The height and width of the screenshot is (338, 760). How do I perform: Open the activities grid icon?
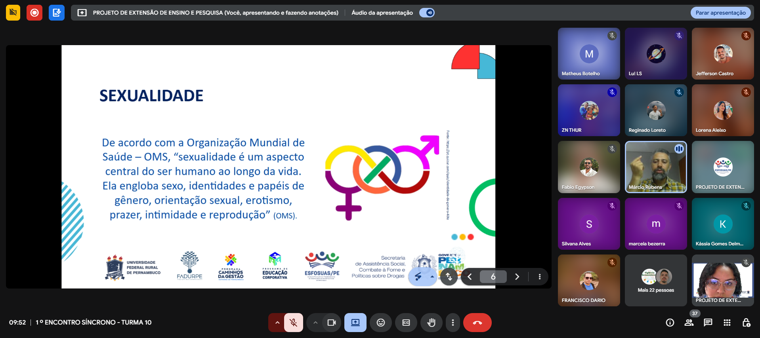(x=727, y=323)
